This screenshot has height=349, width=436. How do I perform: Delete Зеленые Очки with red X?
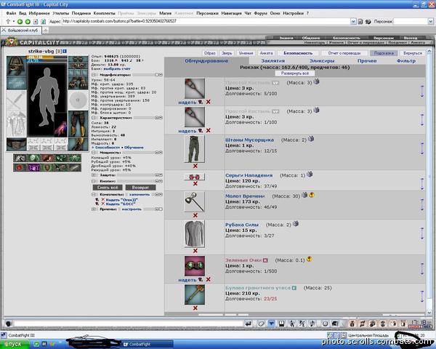pos(208,279)
